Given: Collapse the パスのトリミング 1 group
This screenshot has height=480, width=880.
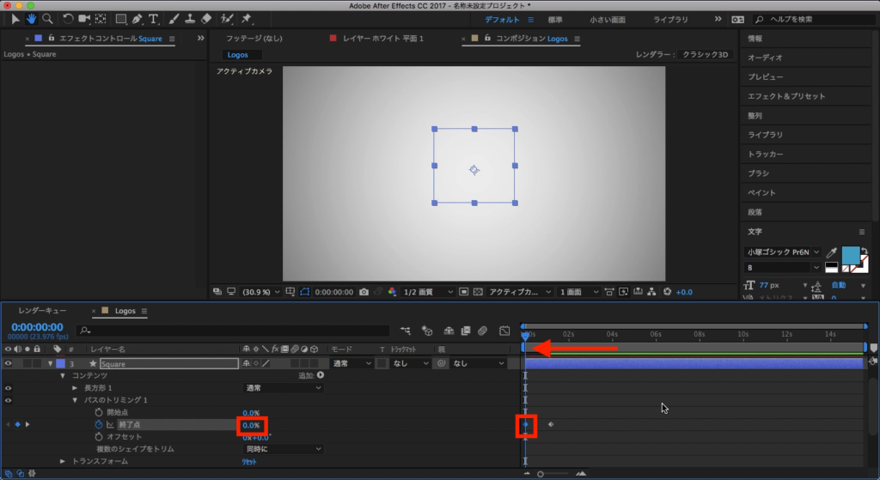Looking at the screenshot, I should (75, 400).
